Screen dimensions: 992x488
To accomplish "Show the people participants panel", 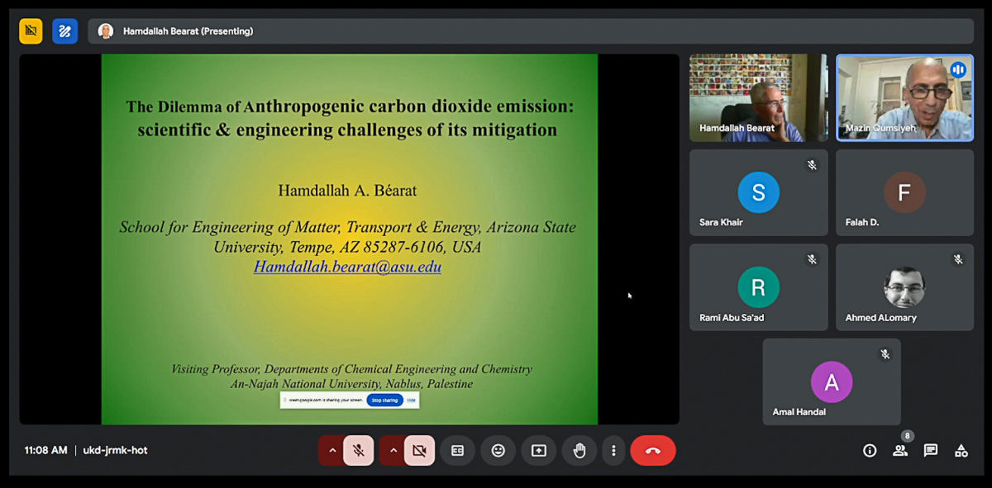I will tap(899, 451).
